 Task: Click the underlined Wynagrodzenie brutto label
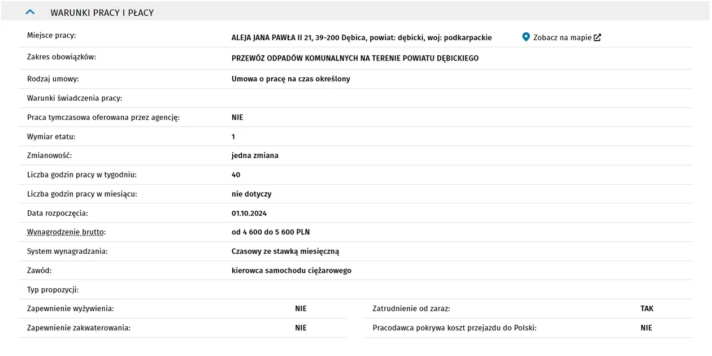click(66, 232)
